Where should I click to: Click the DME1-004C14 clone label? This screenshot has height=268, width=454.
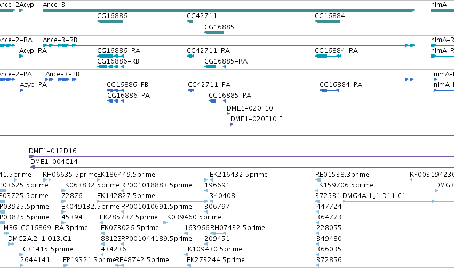(x=54, y=162)
